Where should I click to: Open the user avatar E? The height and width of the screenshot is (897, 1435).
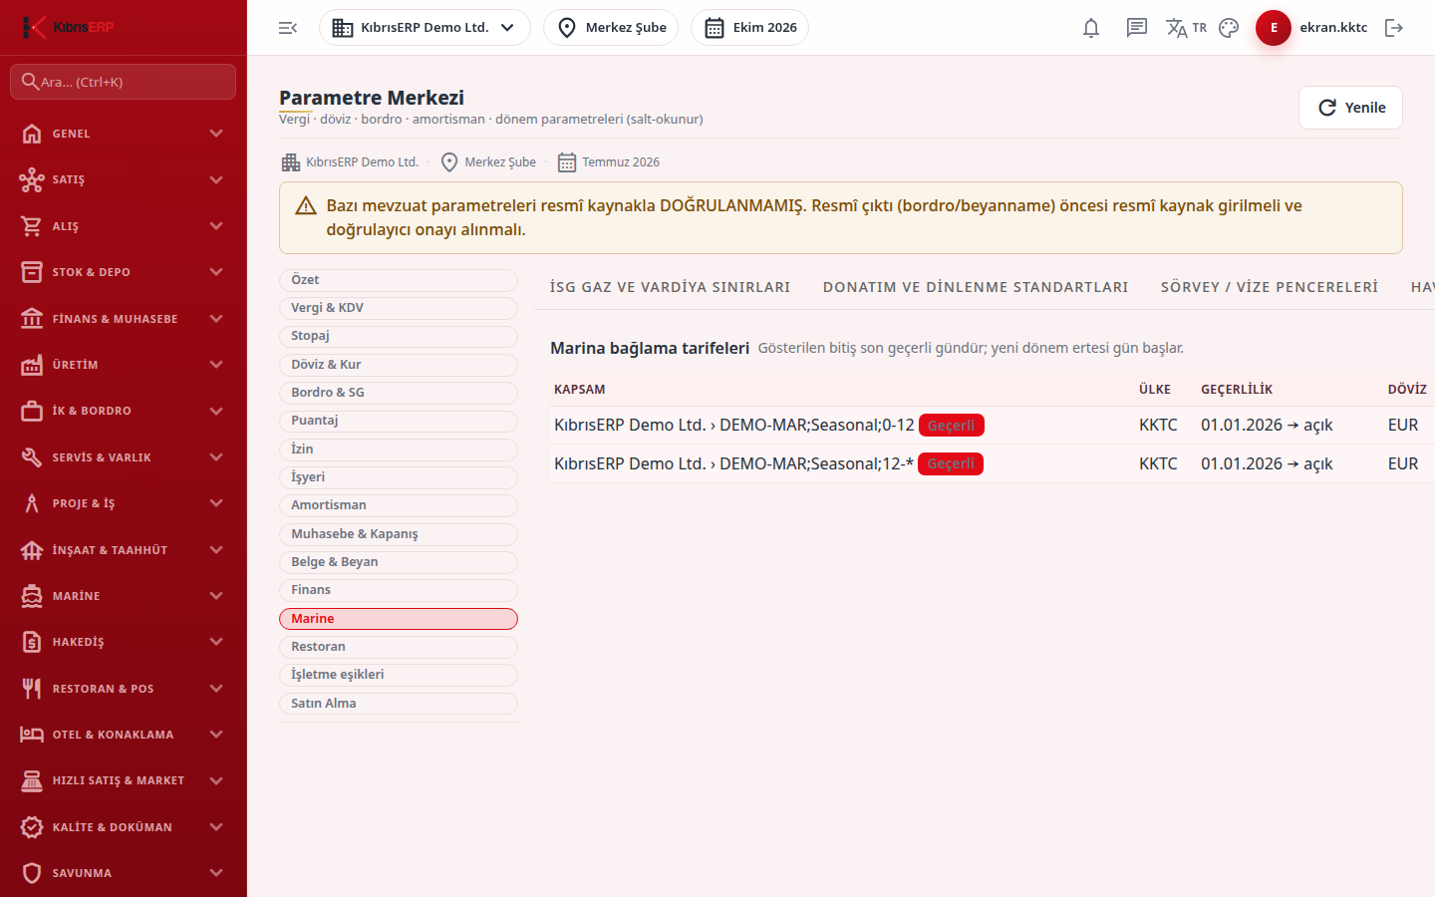(1274, 28)
